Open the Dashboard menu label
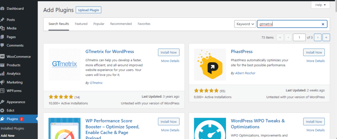The height and width of the screenshot is (139, 337). coord(15,9)
